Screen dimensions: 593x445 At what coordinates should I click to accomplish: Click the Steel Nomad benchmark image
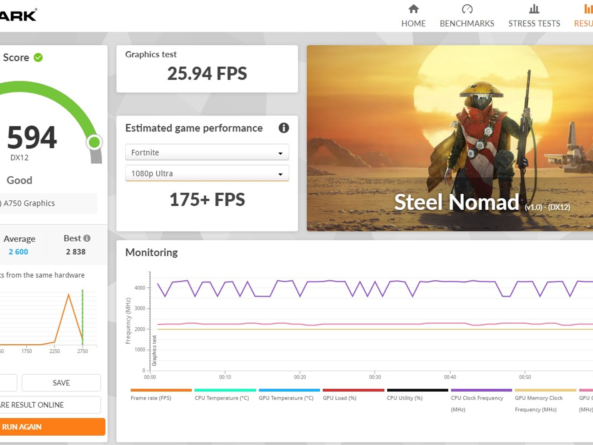coord(450,138)
